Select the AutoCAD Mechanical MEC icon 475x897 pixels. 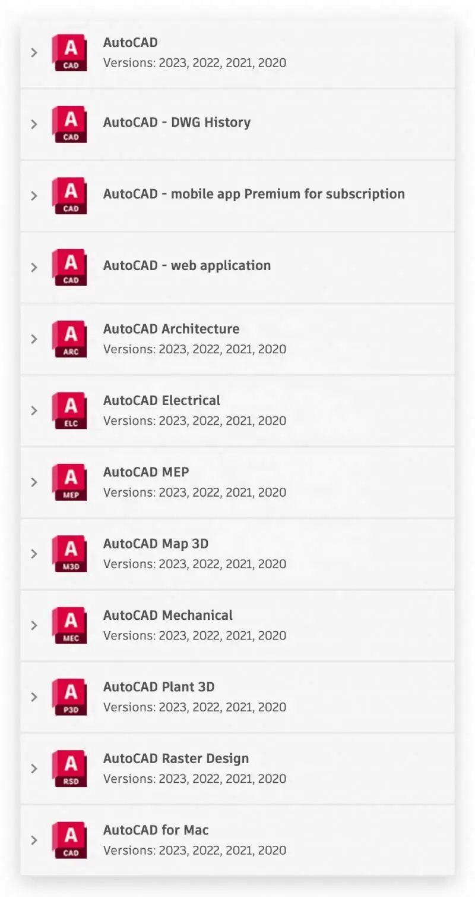pyautogui.click(x=69, y=625)
